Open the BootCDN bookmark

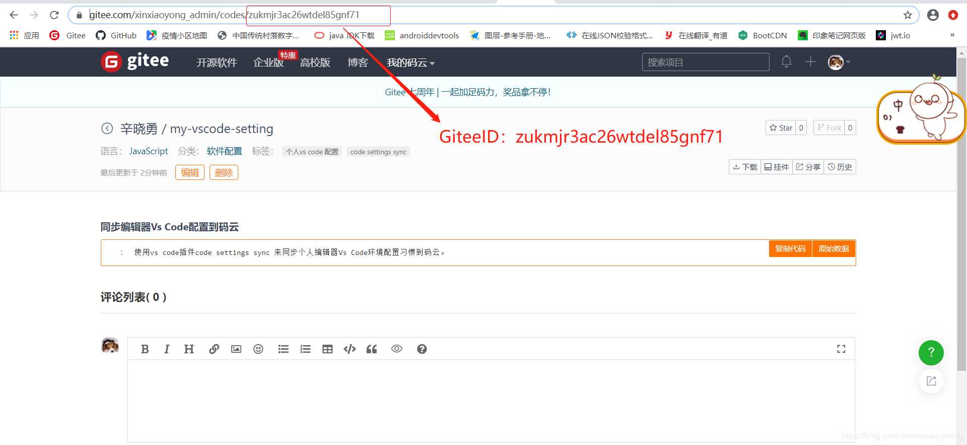[x=763, y=35]
